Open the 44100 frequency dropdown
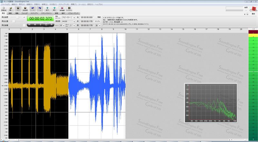The image size is (258, 142). tap(68, 21)
